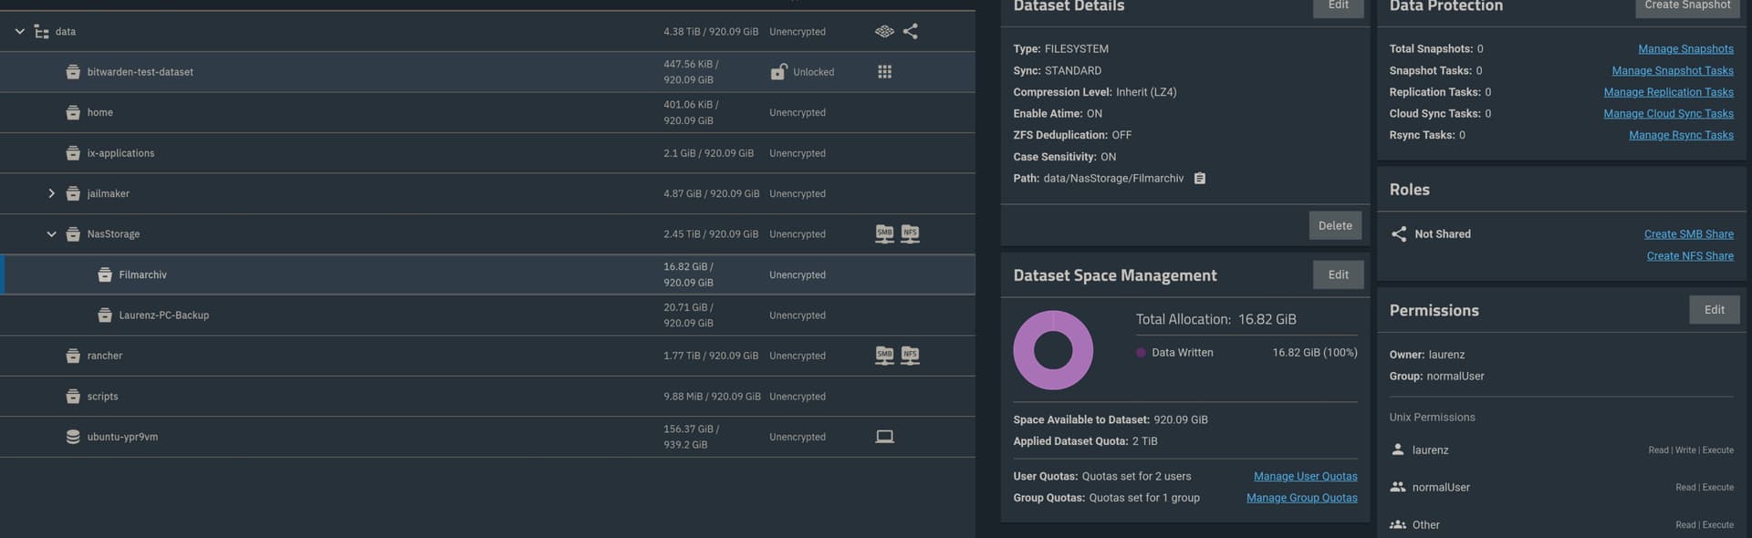The width and height of the screenshot is (1752, 538).
Task: Edit the Dataset Space Management settings
Action: (1338, 275)
